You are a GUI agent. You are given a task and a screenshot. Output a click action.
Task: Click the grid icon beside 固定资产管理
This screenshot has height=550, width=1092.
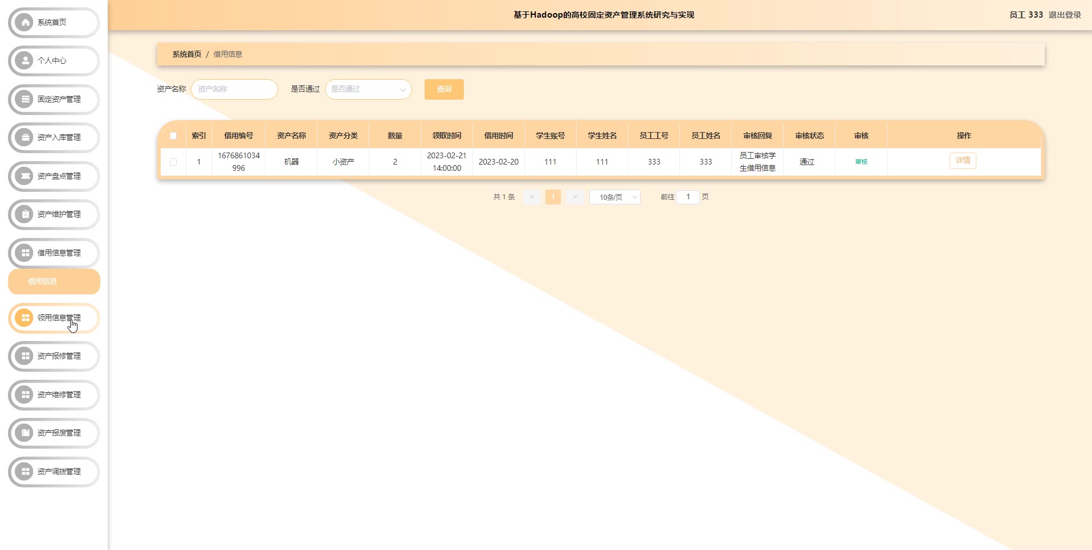(x=25, y=99)
